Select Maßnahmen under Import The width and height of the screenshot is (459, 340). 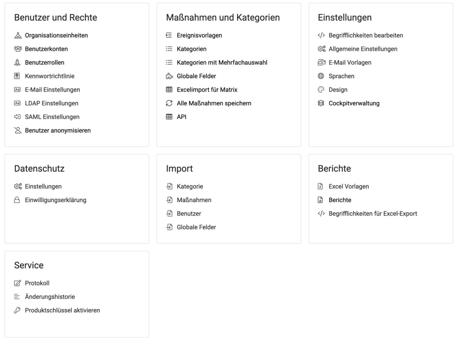[x=194, y=200]
